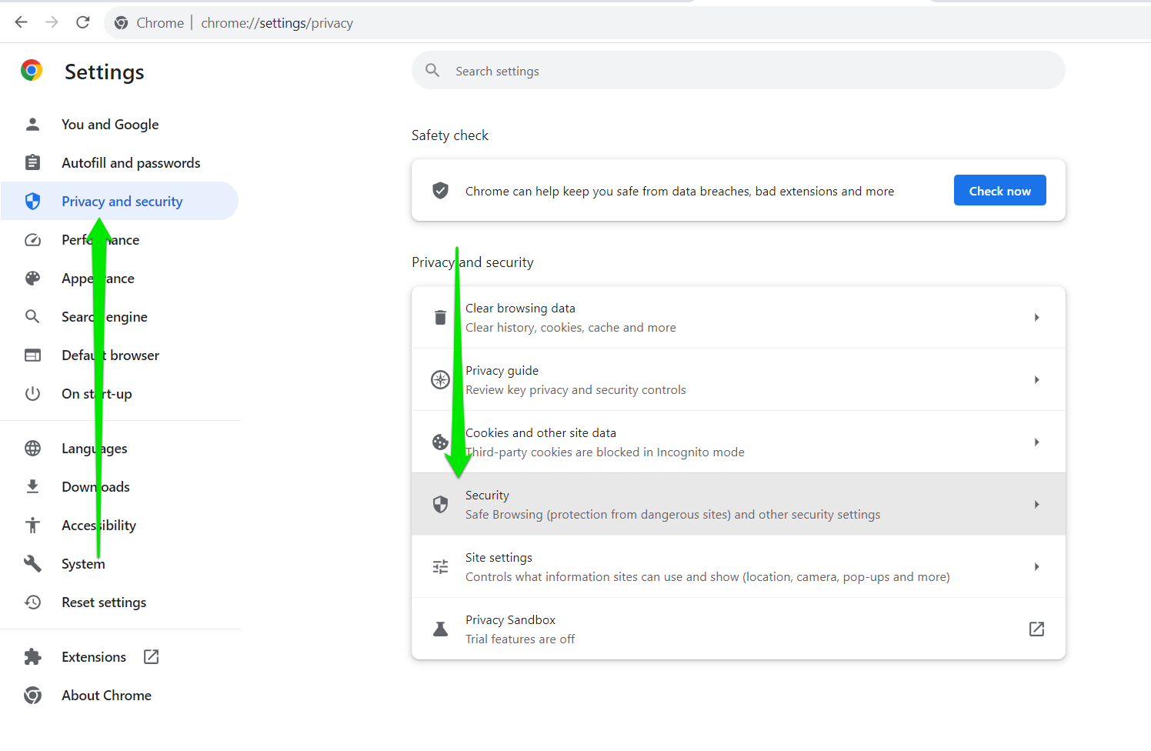Click the Extensions label in sidebar
The image size is (1151, 751).
point(94,656)
